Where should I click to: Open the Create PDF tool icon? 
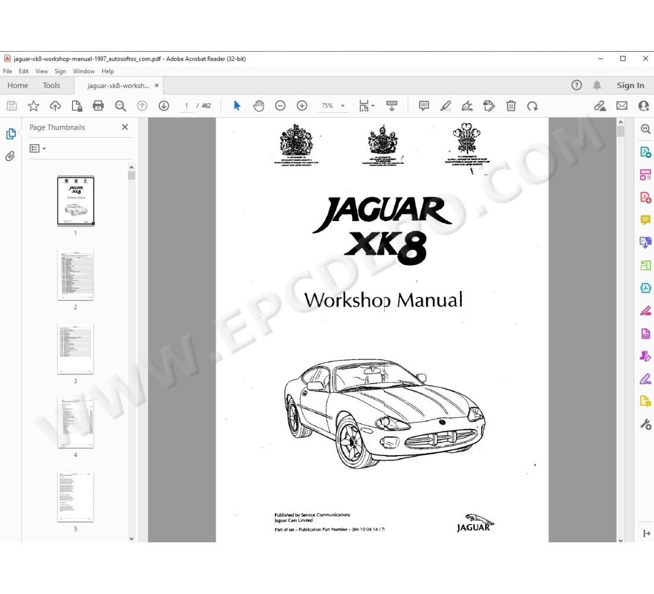[x=645, y=197]
